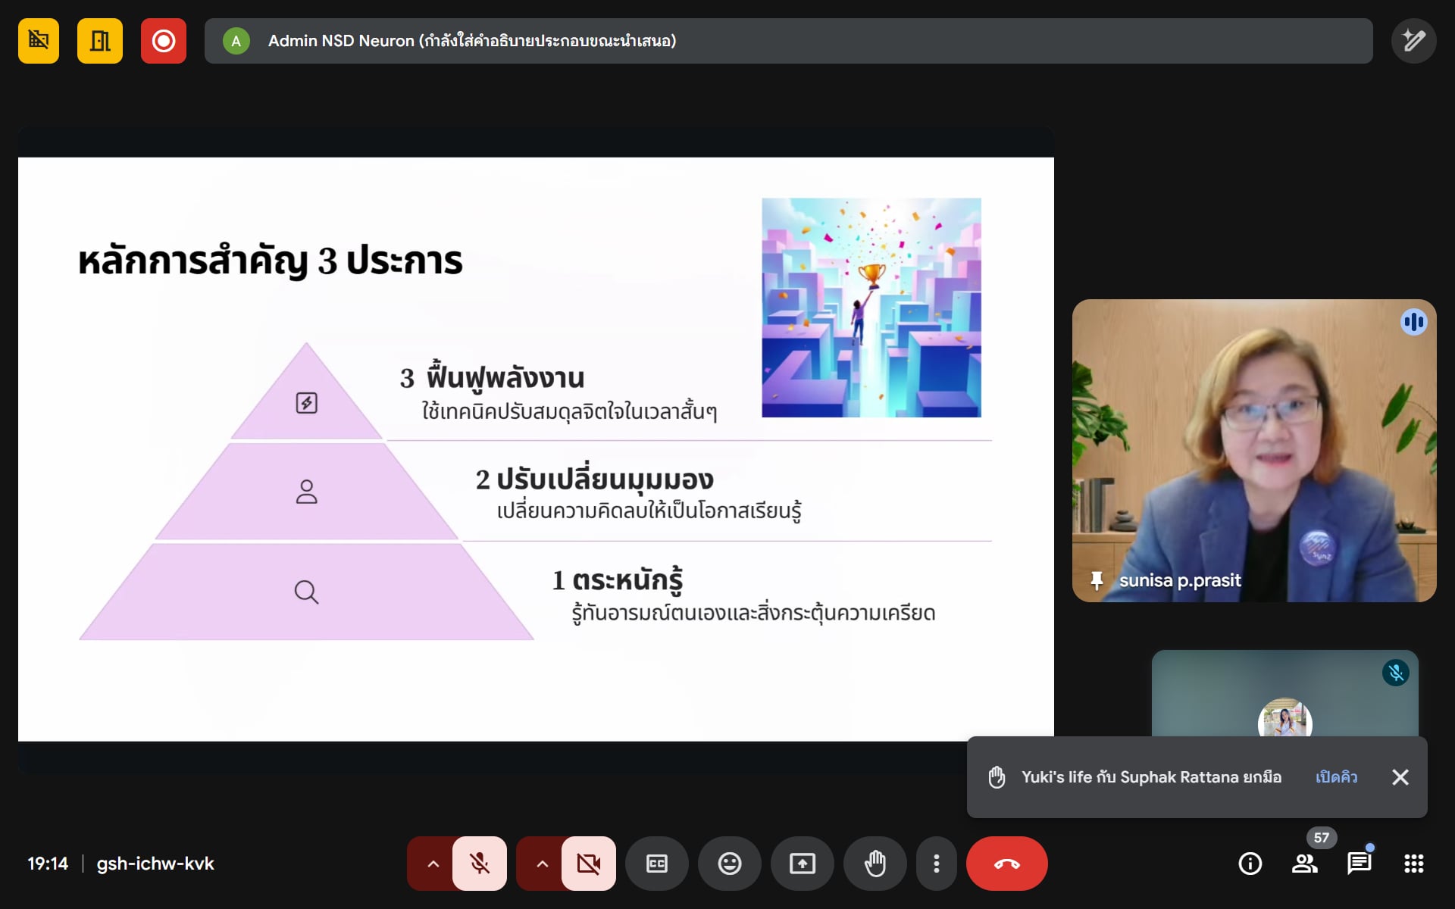This screenshot has width=1455, height=909.
Task: Click the text 3 ฟื้นฟูพลังงาน
Action: click(493, 378)
